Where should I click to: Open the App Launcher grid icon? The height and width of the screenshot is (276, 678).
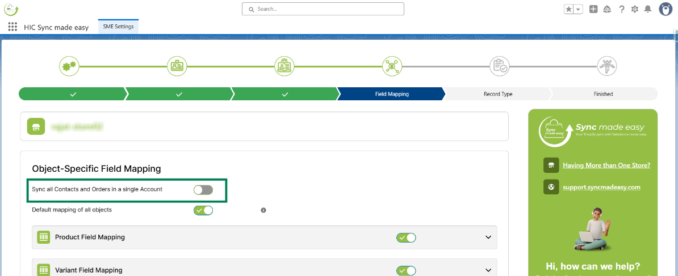(12, 27)
